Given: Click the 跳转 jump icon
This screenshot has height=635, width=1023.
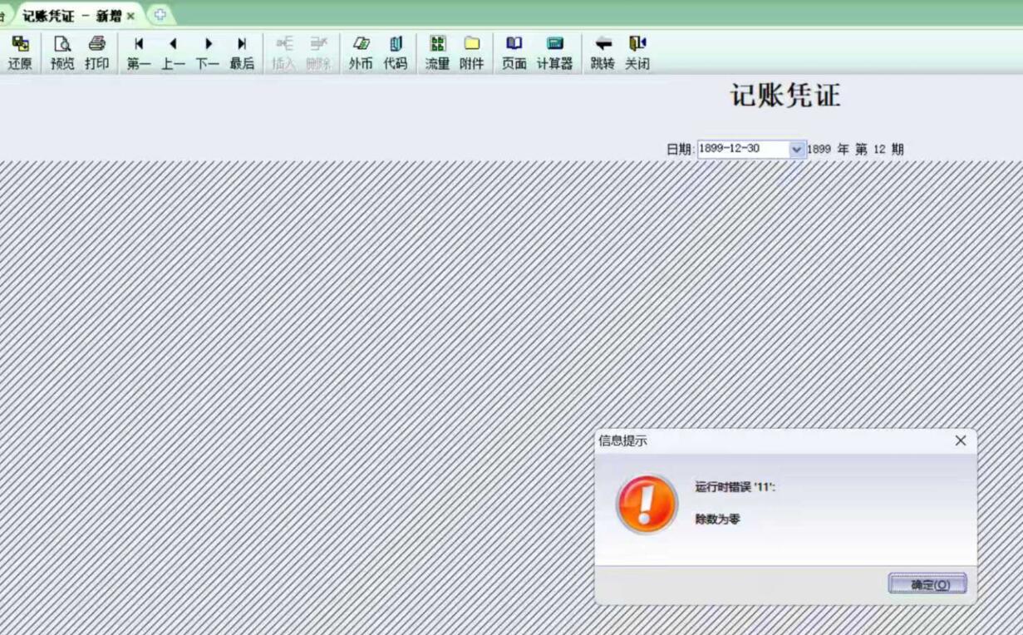Looking at the screenshot, I should pos(602,52).
